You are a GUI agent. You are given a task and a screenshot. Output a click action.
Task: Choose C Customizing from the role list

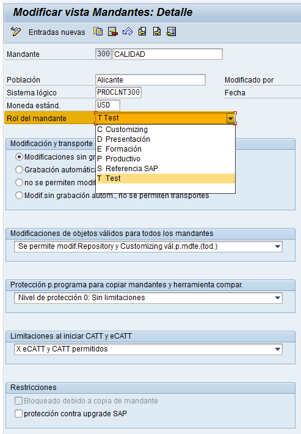coord(165,130)
